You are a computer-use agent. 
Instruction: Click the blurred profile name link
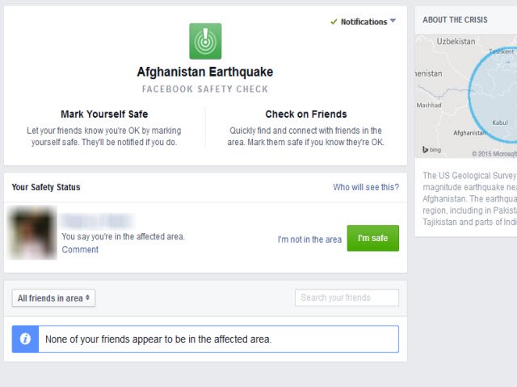pyautogui.click(x=98, y=220)
